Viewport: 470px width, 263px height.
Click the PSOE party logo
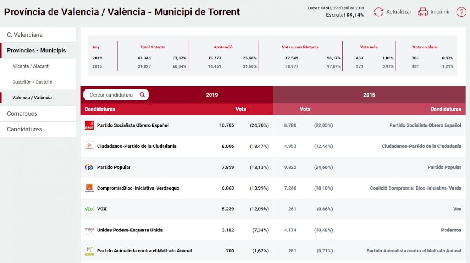(89, 125)
